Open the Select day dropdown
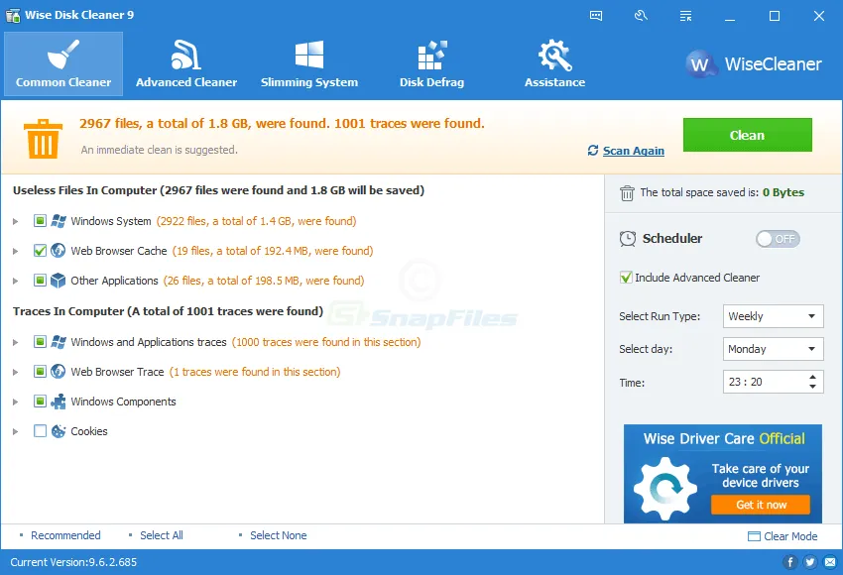This screenshot has width=843, height=575. (774, 349)
